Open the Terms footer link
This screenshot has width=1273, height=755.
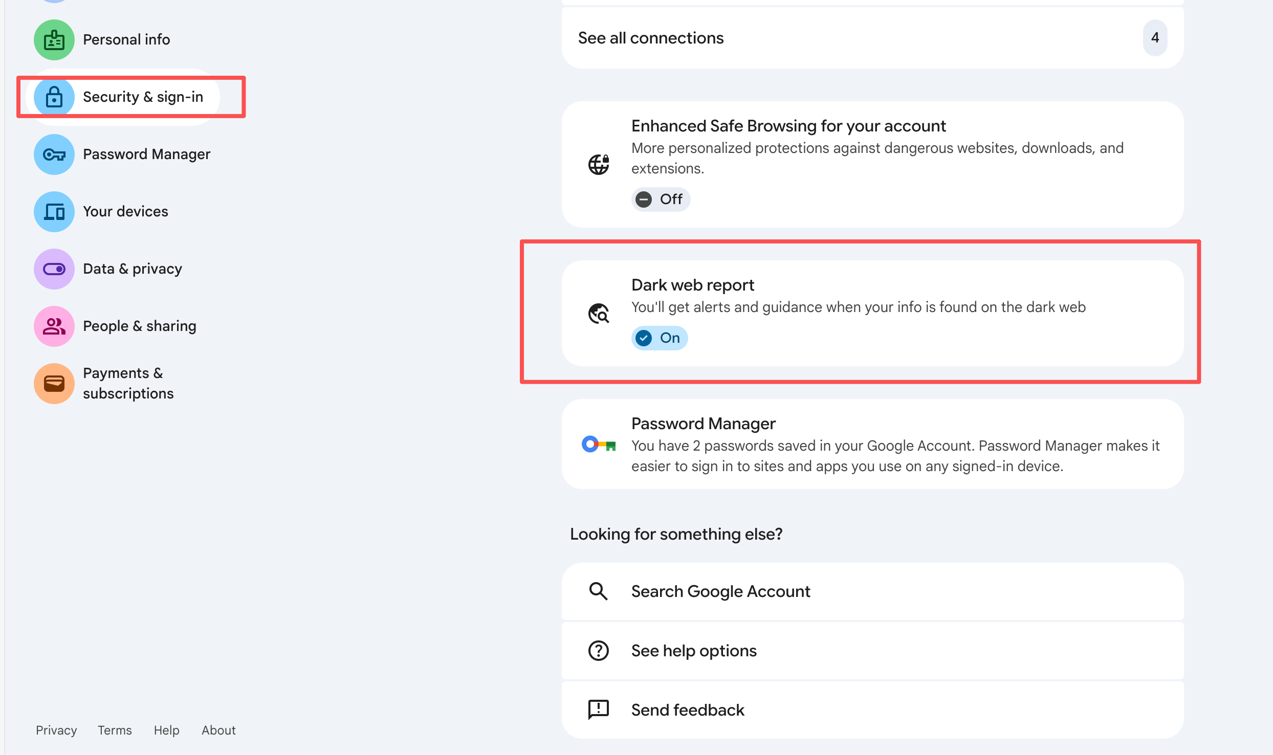(x=115, y=730)
